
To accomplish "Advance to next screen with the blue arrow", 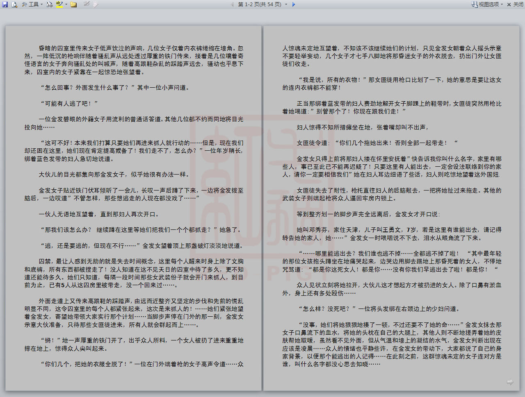I will point(294,5).
